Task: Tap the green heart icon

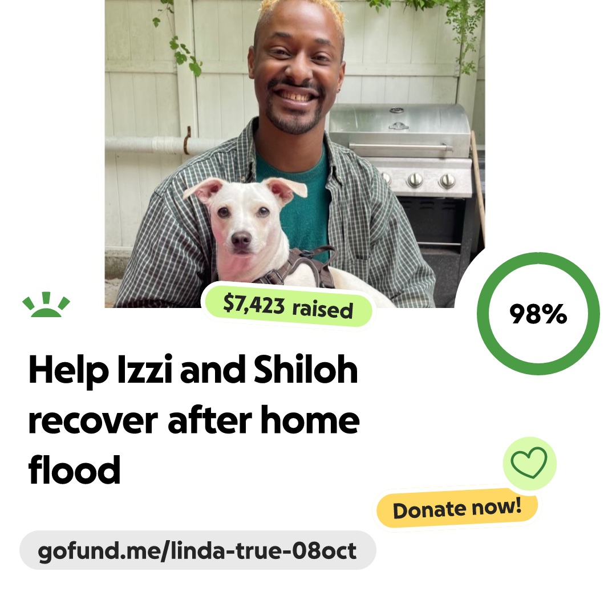Action: pos(529,463)
